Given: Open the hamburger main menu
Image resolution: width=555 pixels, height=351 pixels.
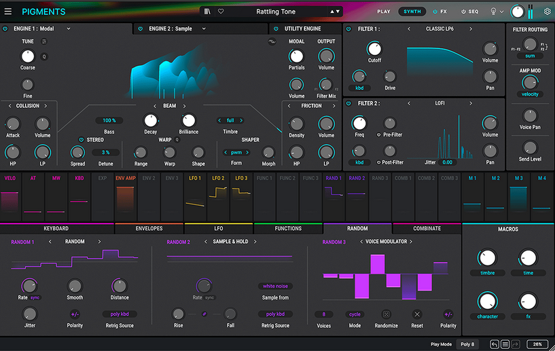Looking at the screenshot, I should click(8, 12).
